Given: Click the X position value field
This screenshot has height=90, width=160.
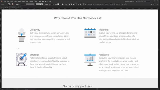Looking at the screenshot, I should point(90,4).
